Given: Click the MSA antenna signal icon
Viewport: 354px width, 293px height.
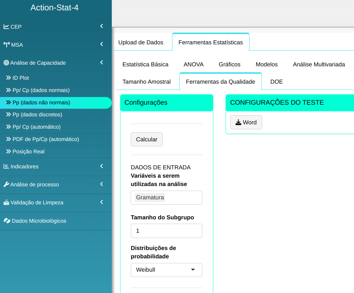Looking at the screenshot, I should tap(7, 45).
